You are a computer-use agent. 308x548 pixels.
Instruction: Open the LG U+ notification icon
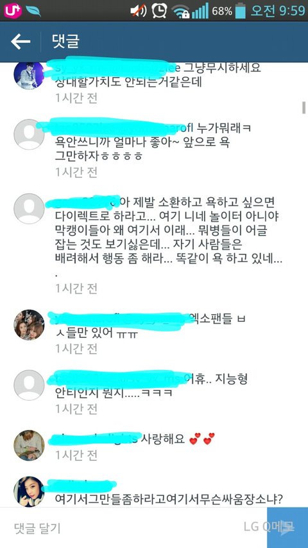tap(13, 11)
